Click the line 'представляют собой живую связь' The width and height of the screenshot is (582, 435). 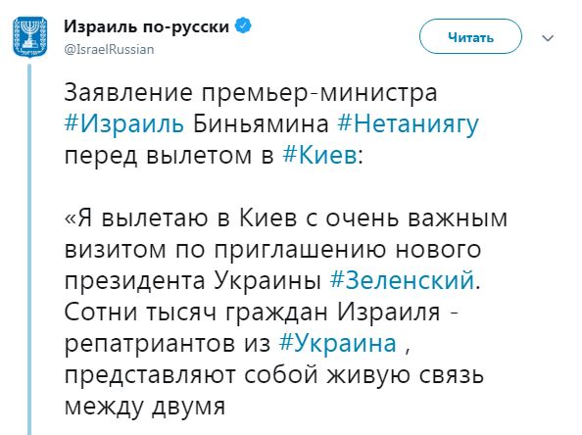click(274, 375)
